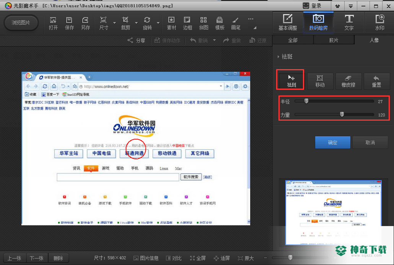Click the main image on the canvas
The width and height of the screenshot is (394, 265).
(136, 149)
